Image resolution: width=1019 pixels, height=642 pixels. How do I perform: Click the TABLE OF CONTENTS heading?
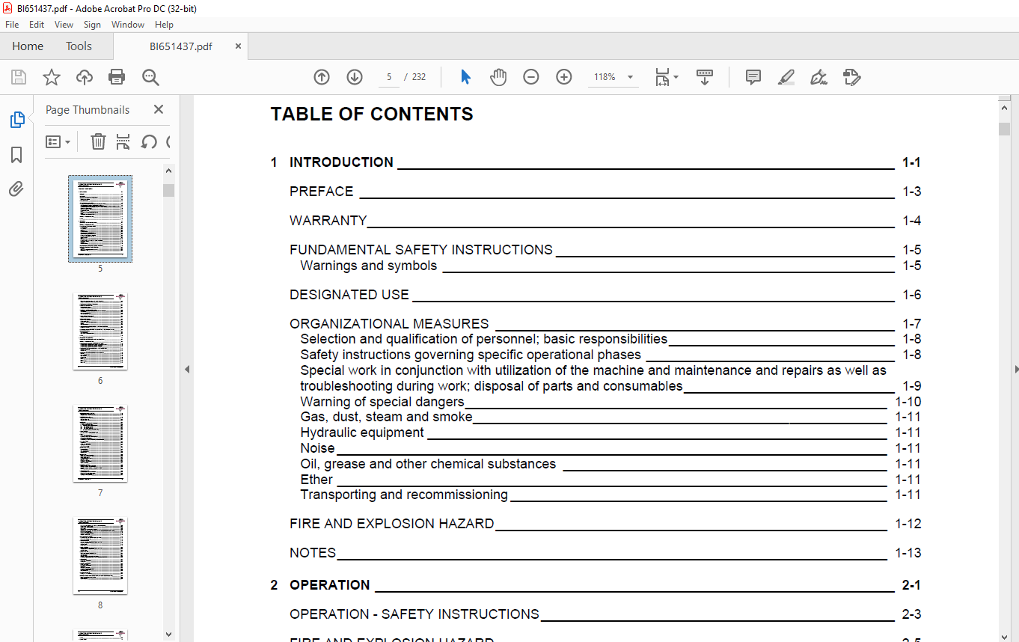(372, 114)
